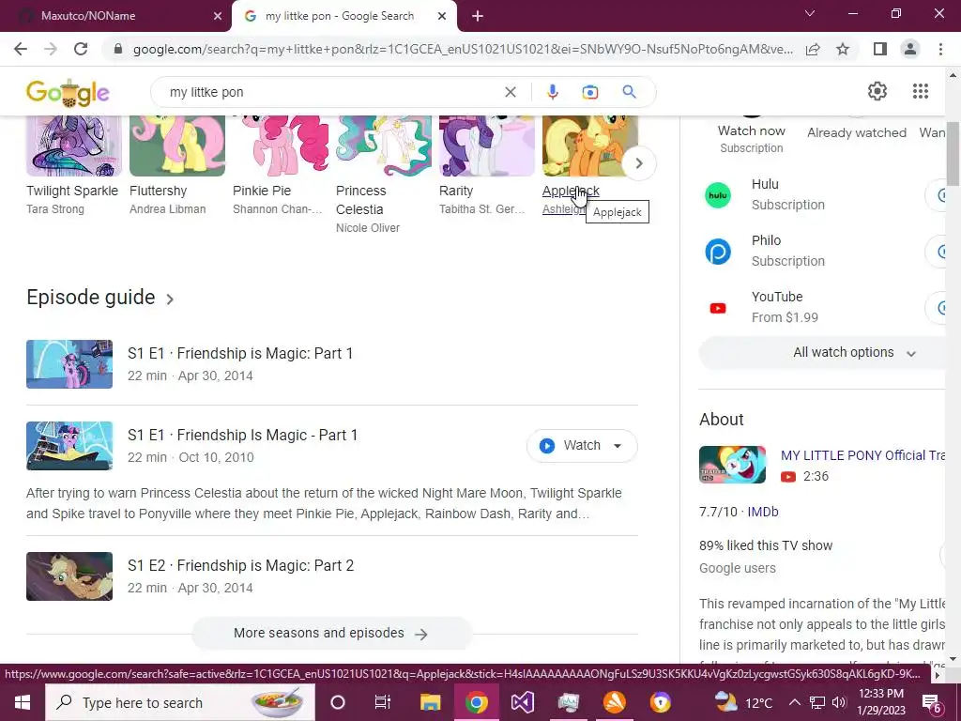Click the Fluttershy character thumbnail
961x721 pixels.
point(177,146)
